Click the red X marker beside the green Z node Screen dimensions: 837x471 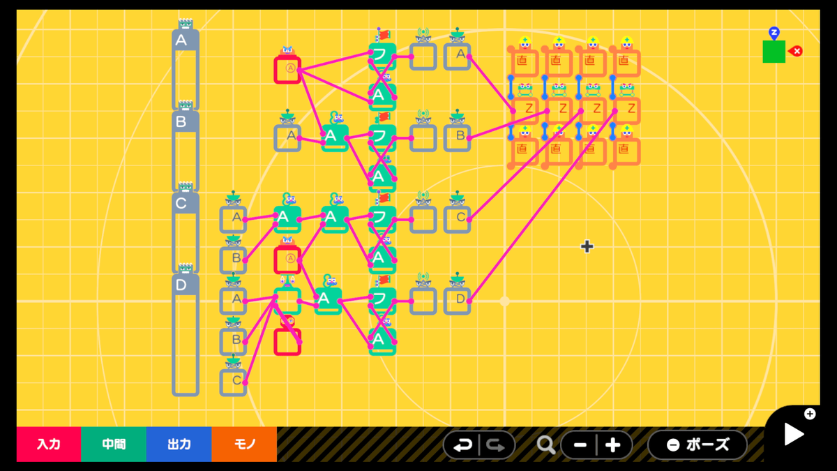[x=795, y=51]
